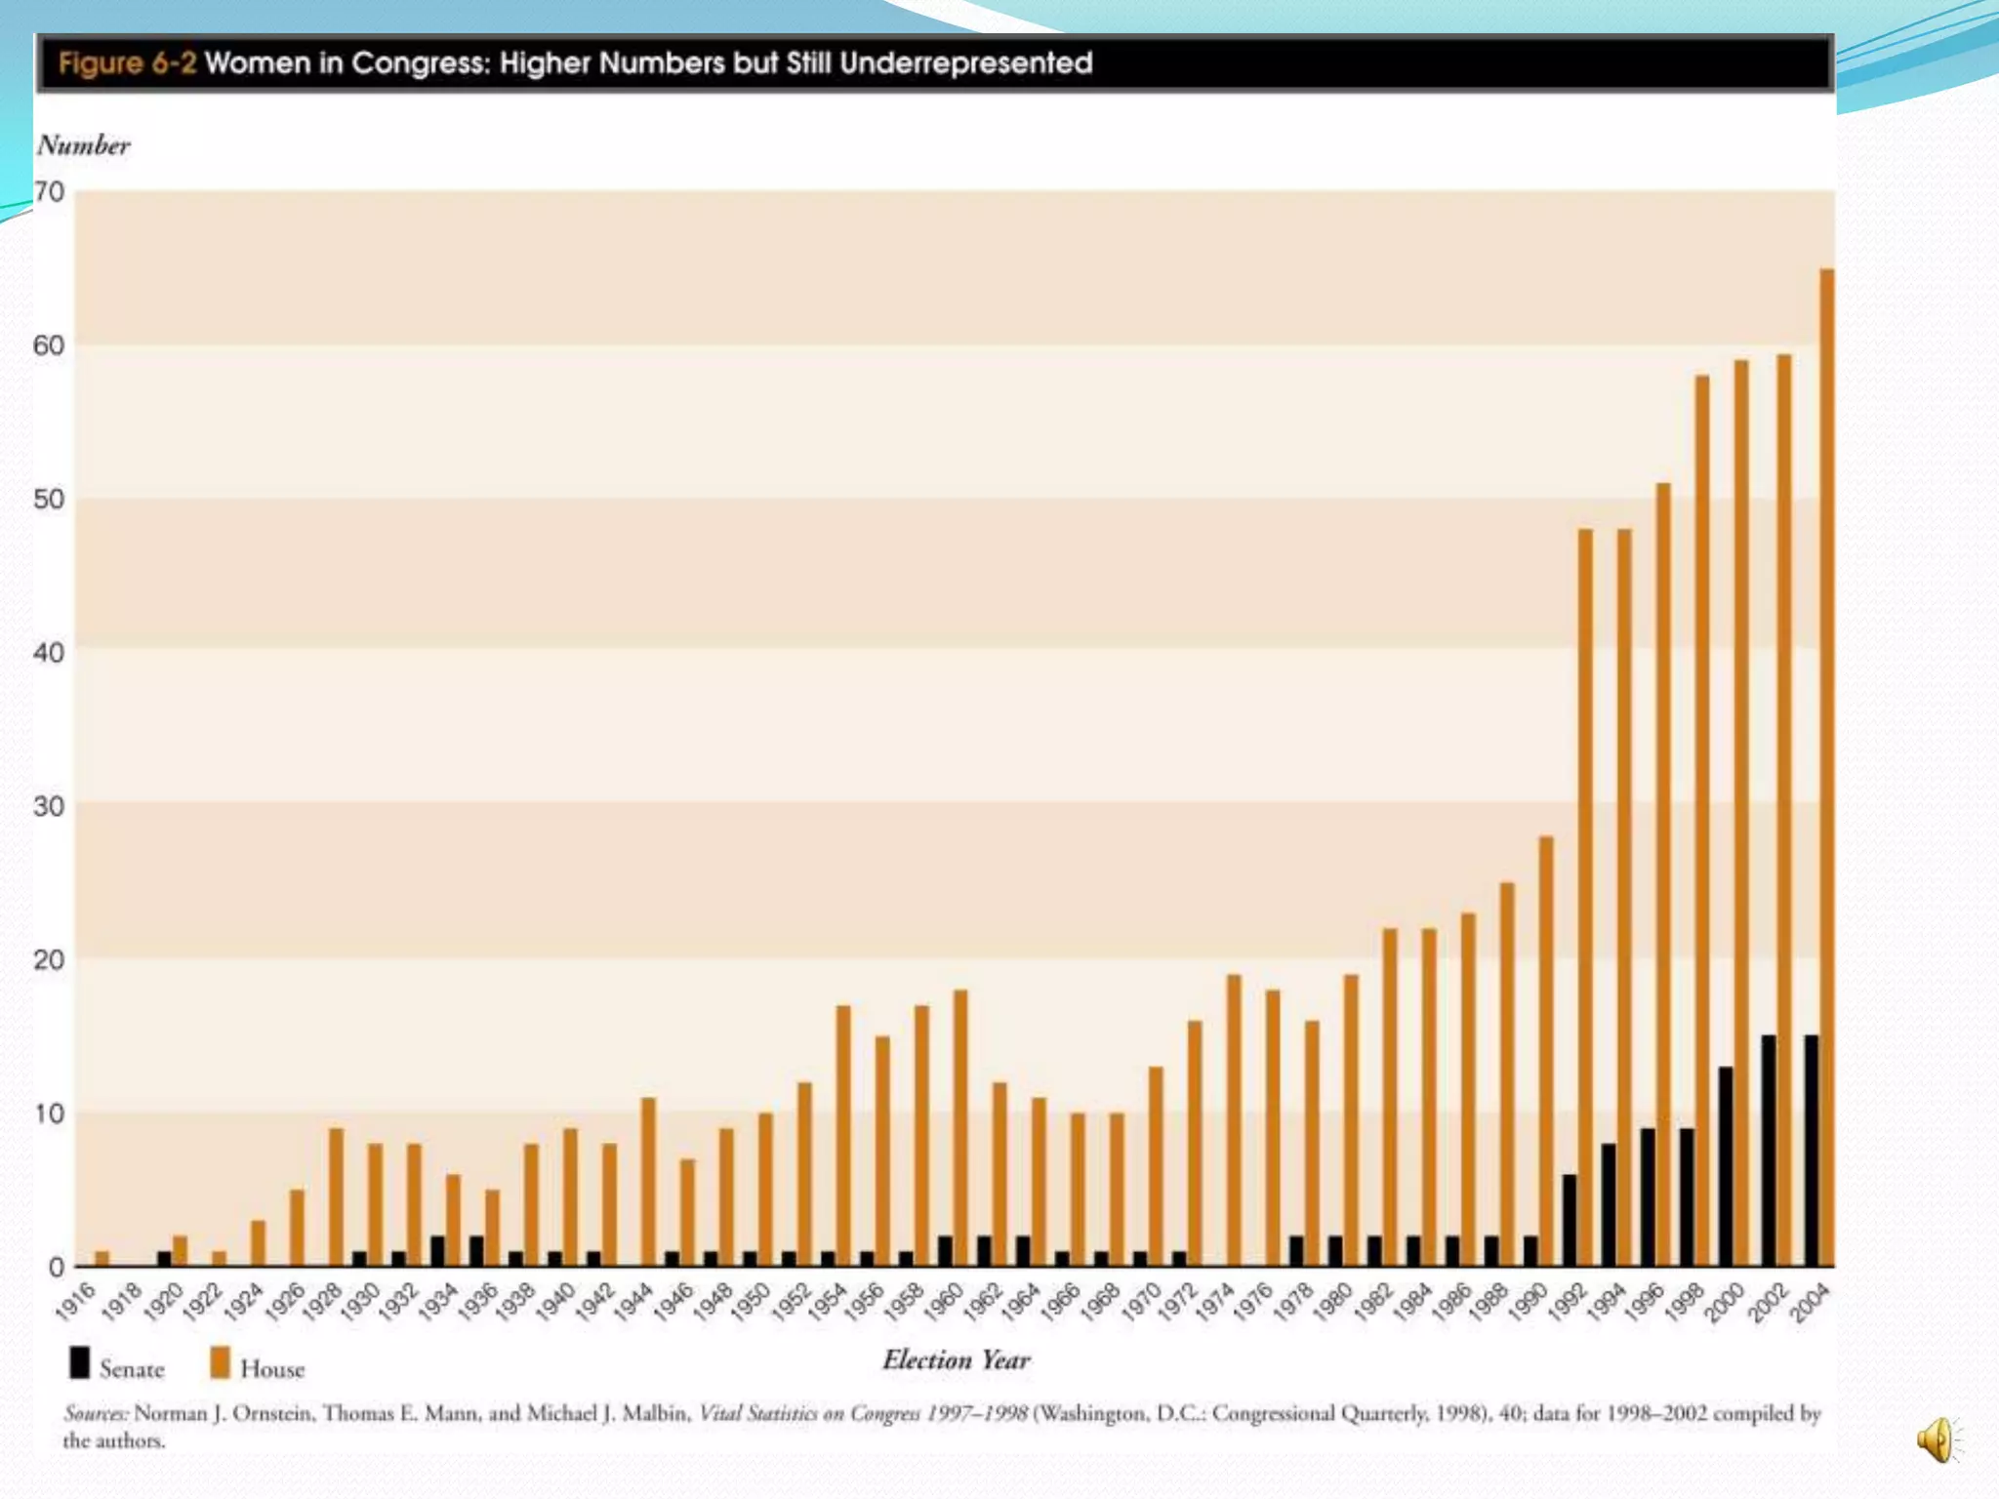Image resolution: width=1999 pixels, height=1499 pixels.
Task: Click the orange House bar for 1992
Action: 1585,898
